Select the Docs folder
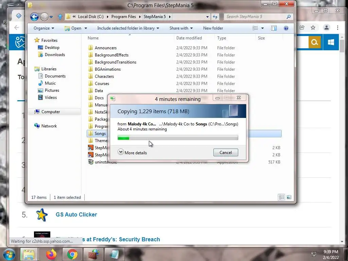The height and width of the screenshot is (261, 348). (98, 98)
